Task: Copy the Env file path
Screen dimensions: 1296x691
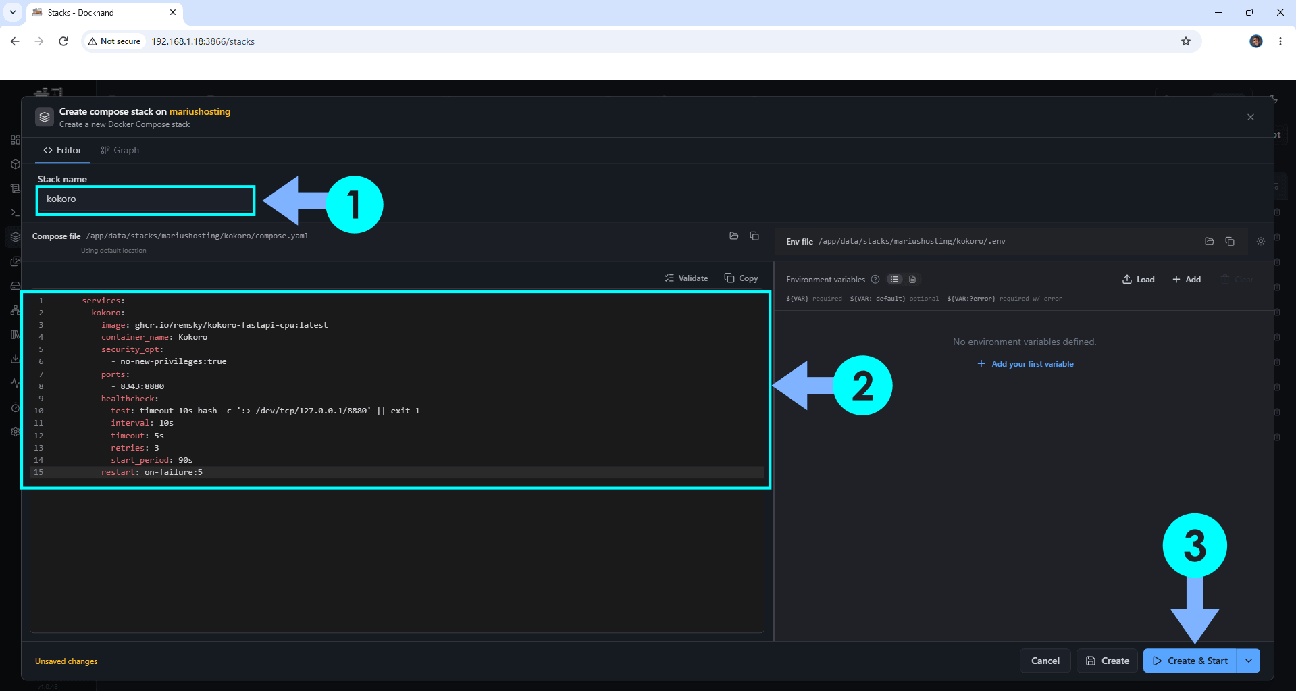Action: 1230,241
